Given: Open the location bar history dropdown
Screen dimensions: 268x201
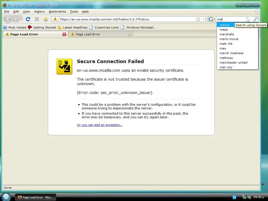Looking at the screenshot, I should coord(203,19).
